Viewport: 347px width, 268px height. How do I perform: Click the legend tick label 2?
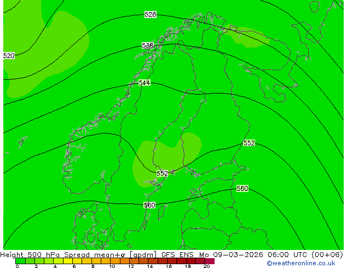(36, 266)
